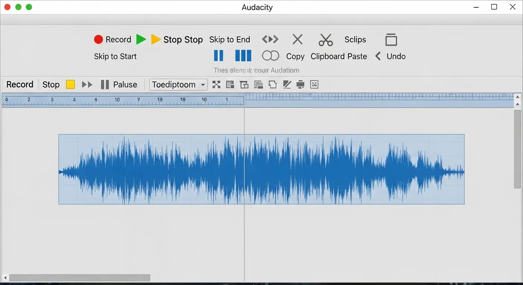This screenshot has height=285, width=523.
Task: Click the Undo label
Action: click(x=396, y=56)
